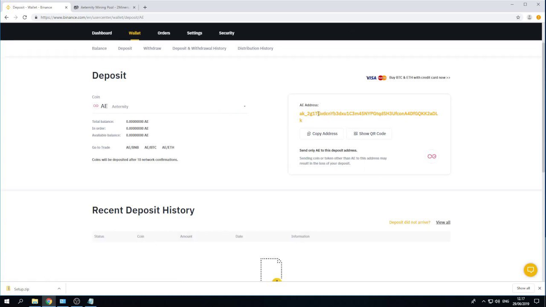Click the Date column header
Screen dimensions: 546x307
(x=239, y=236)
